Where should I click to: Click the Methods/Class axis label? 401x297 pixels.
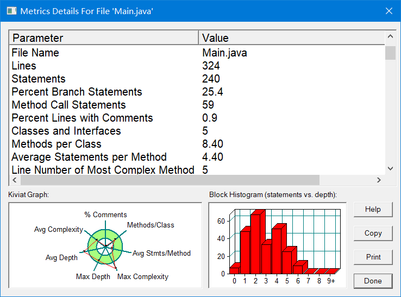pos(151,225)
